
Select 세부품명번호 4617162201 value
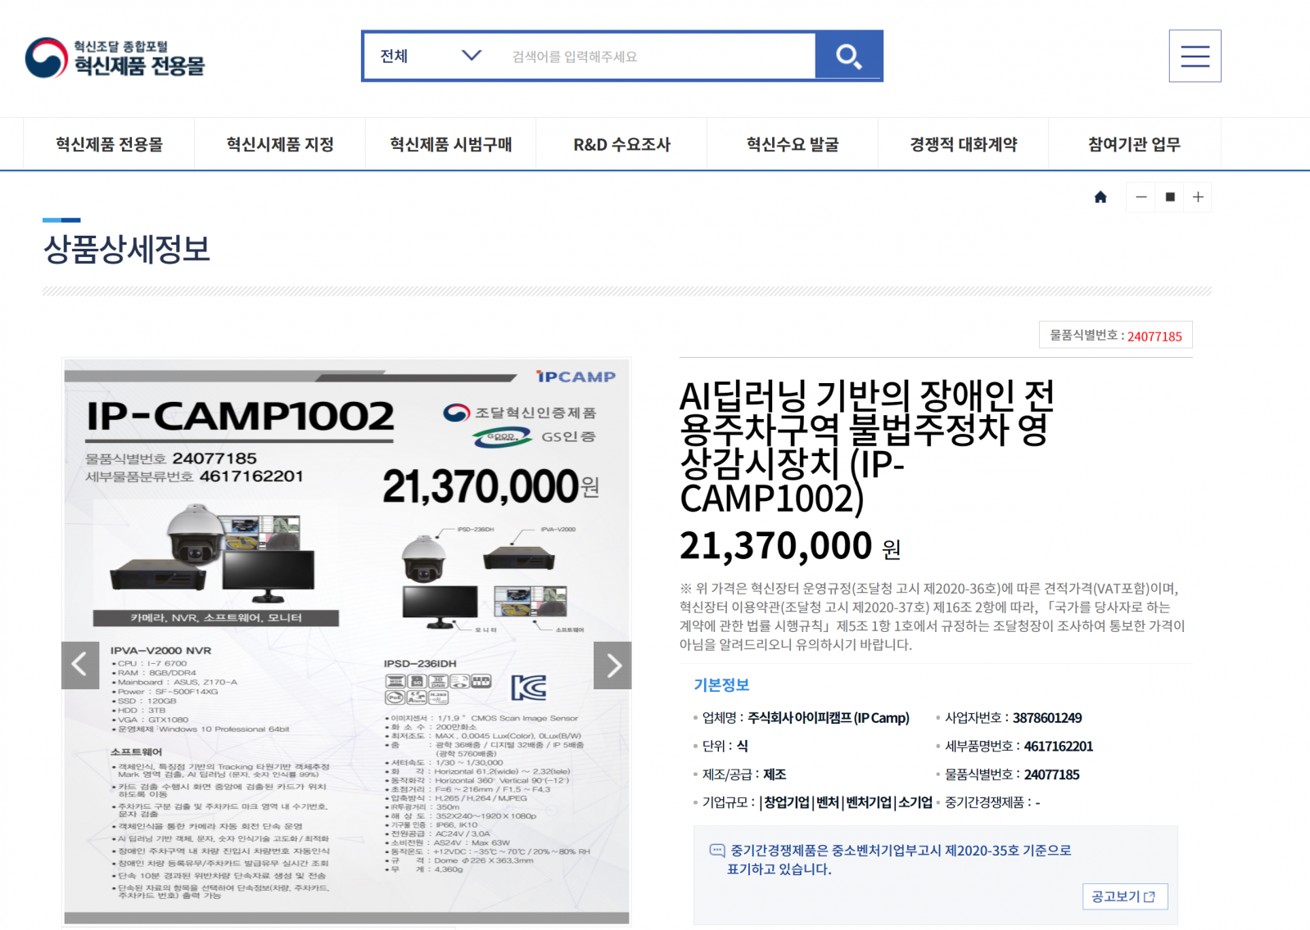pos(1059,747)
